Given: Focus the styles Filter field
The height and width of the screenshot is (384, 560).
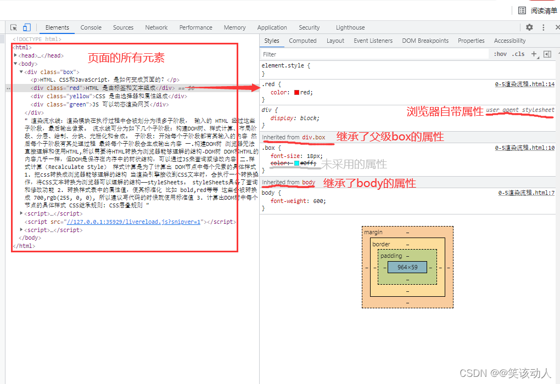Looking at the screenshot, I should [x=375, y=54].
